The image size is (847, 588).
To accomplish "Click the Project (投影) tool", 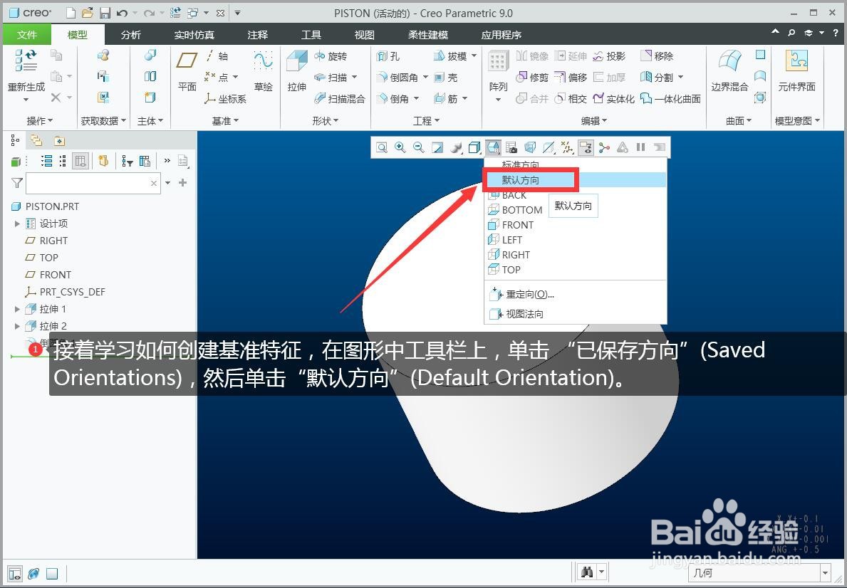I will (609, 56).
